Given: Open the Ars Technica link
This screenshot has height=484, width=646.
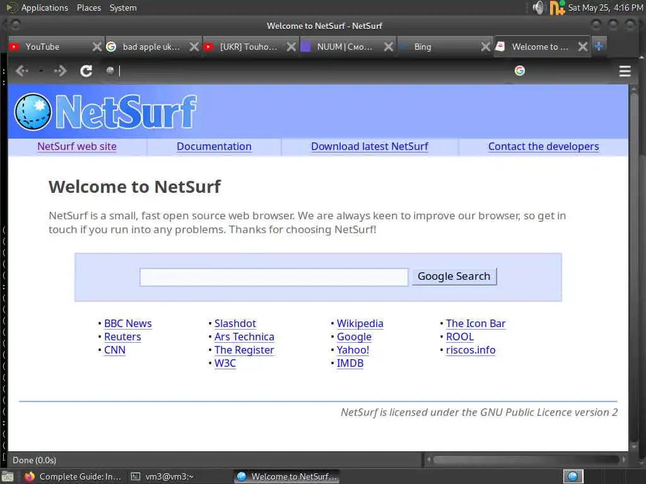Looking at the screenshot, I should pos(244,337).
